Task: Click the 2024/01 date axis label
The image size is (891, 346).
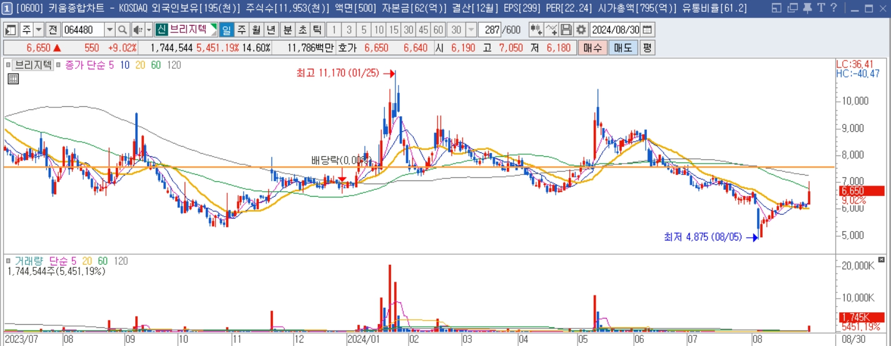Action: (x=363, y=340)
